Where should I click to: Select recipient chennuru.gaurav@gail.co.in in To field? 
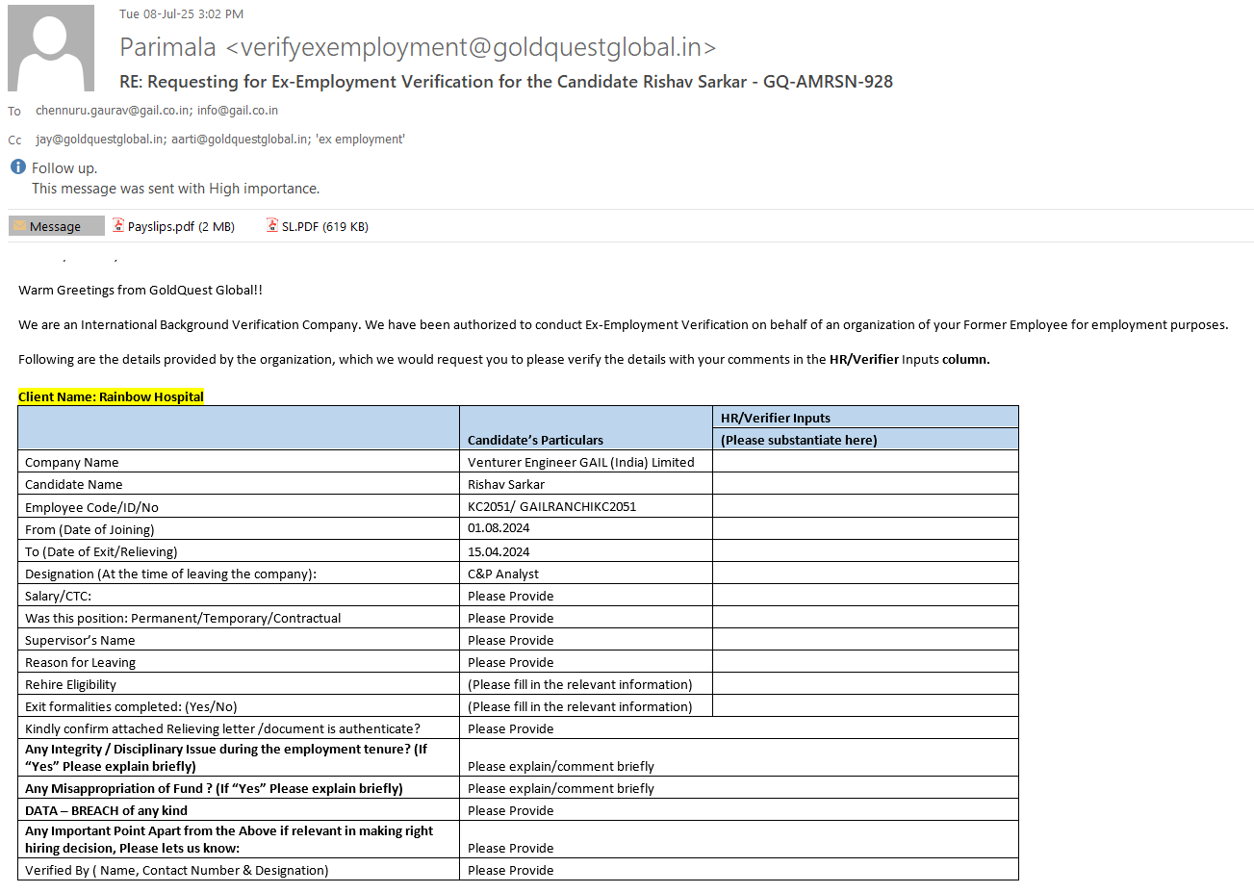click(113, 111)
